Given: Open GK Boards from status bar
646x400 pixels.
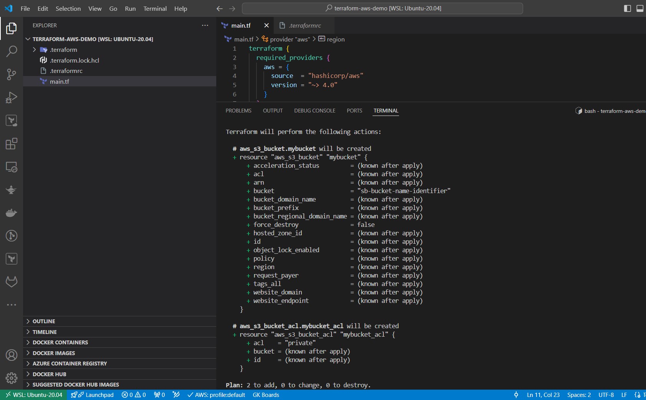Looking at the screenshot, I should [x=265, y=395].
